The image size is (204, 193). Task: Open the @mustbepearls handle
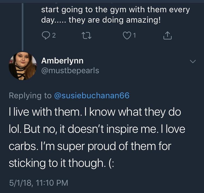[x=70, y=71]
